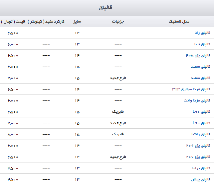This screenshot has height=186, width=214.
Task: Click the قالپاق مزدا سواری ۳۲۳ link
Action: tap(191, 89)
